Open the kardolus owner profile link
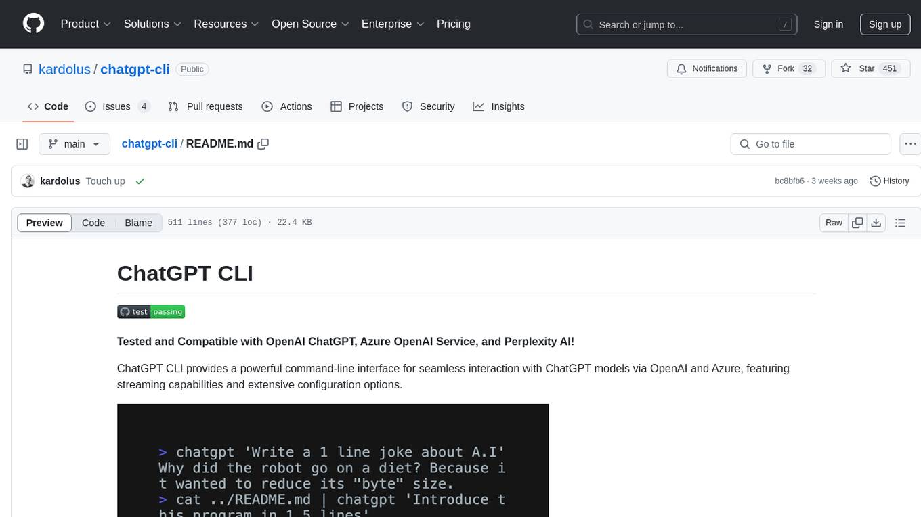The height and width of the screenshot is (517, 921). [64, 69]
